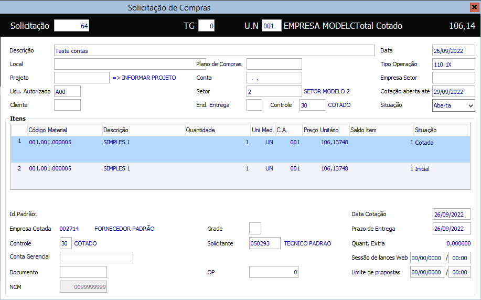Click the Empresa Setor input field
481x300 pixels.
point(453,78)
